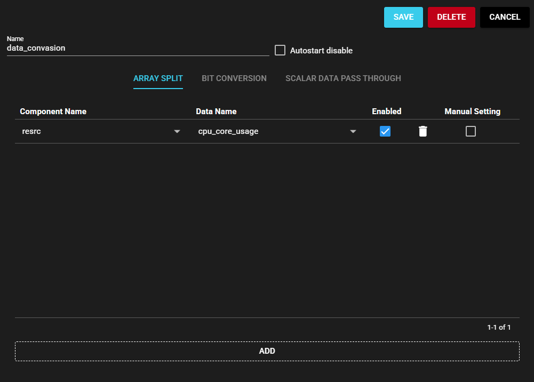
Task: Toggle the Autostart disable checkbox
Action: pos(280,50)
